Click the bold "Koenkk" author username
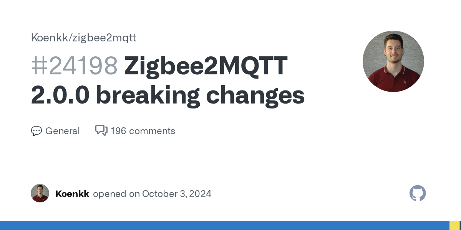The height and width of the screenshot is (230, 461). (72, 194)
